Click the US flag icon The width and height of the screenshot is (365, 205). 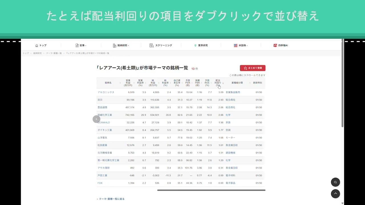(236, 46)
